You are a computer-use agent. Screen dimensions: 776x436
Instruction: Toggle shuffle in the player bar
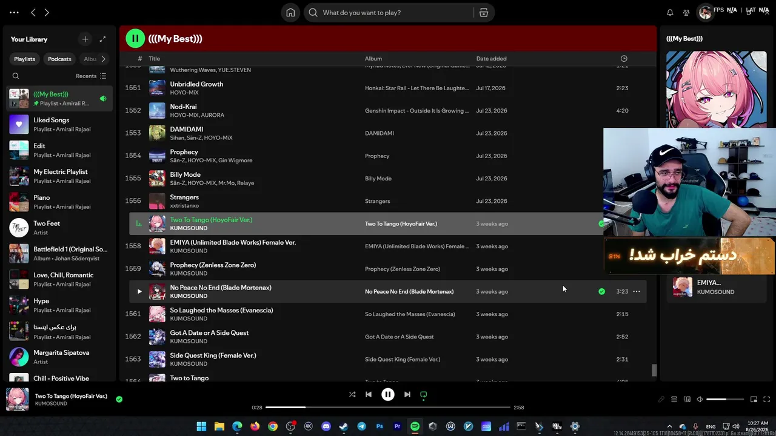point(352,394)
